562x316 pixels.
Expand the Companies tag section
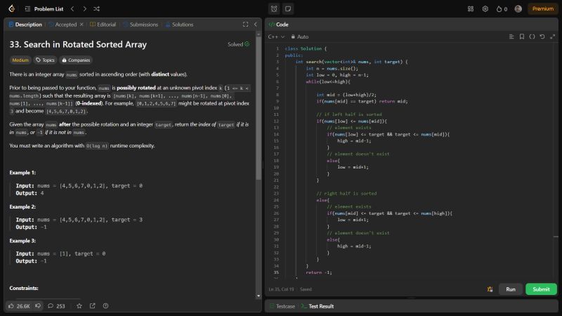coord(75,60)
